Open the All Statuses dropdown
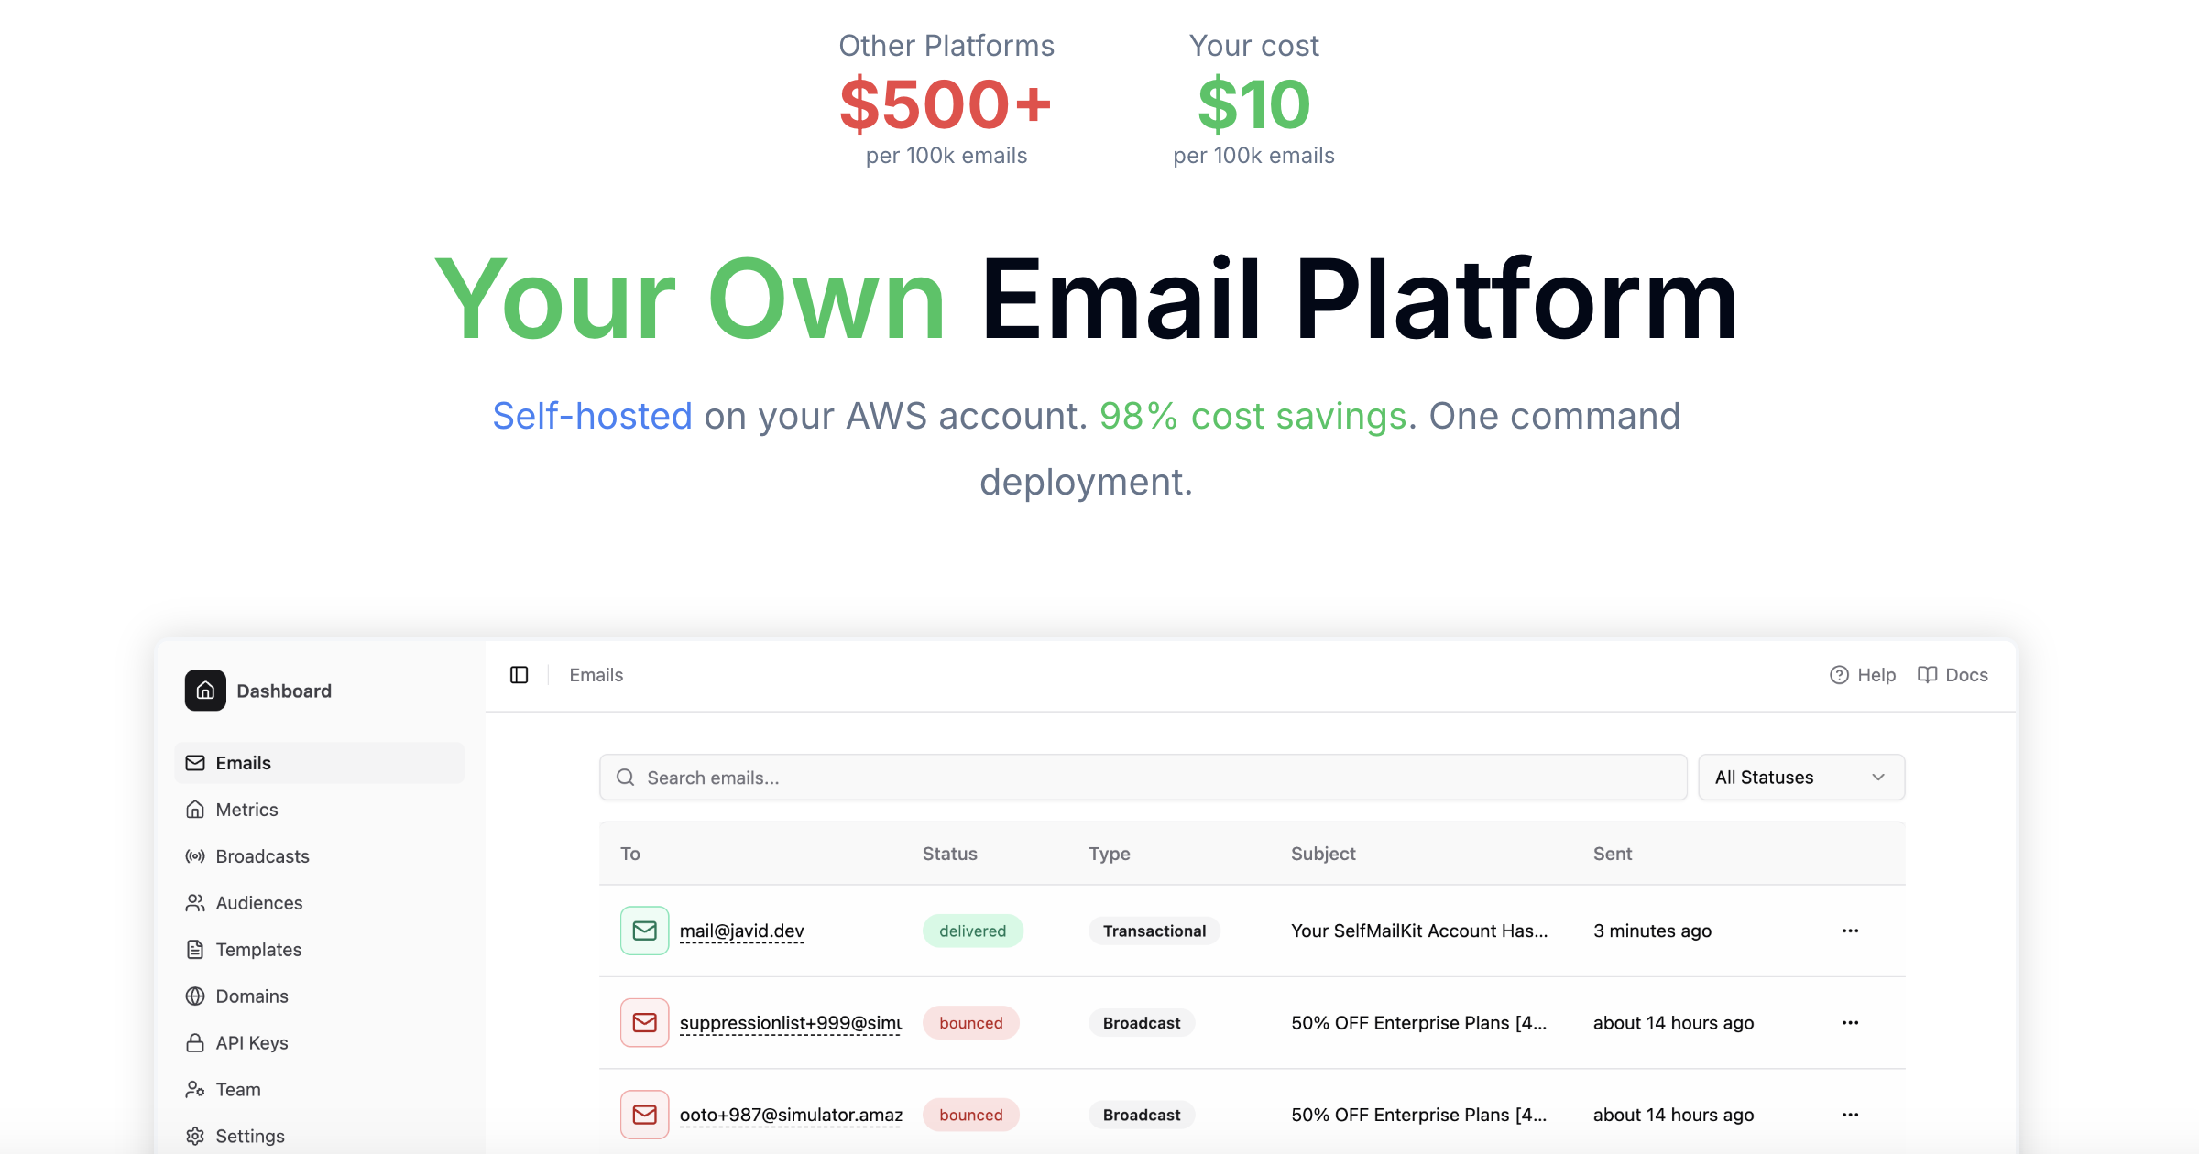2199x1154 pixels. [x=1801, y=778]
